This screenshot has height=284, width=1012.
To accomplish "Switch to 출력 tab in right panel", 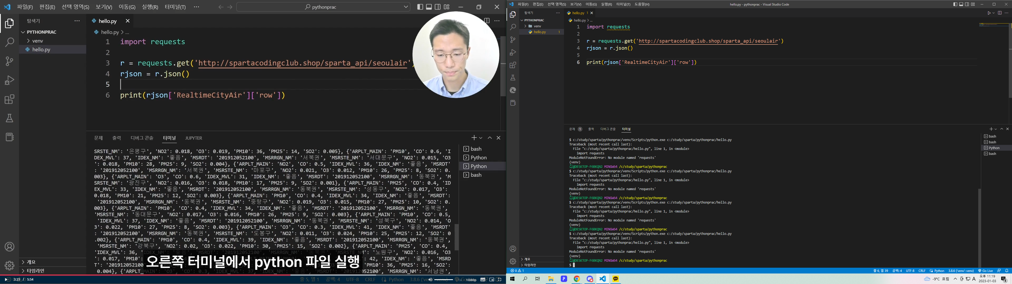I will pos(591,129).
